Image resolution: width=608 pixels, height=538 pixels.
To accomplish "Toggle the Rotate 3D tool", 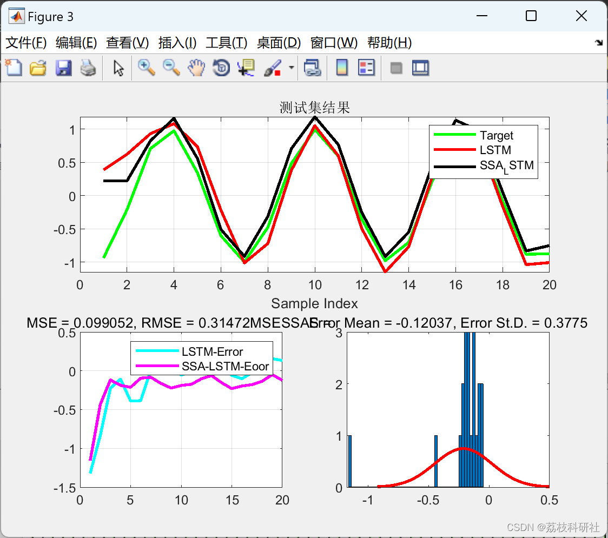I will pyautogui.click(x=221, y=68).
